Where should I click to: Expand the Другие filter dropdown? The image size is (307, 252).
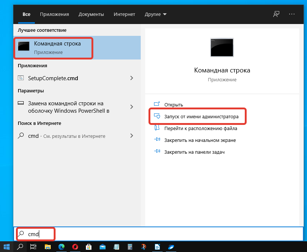[156, 14]
